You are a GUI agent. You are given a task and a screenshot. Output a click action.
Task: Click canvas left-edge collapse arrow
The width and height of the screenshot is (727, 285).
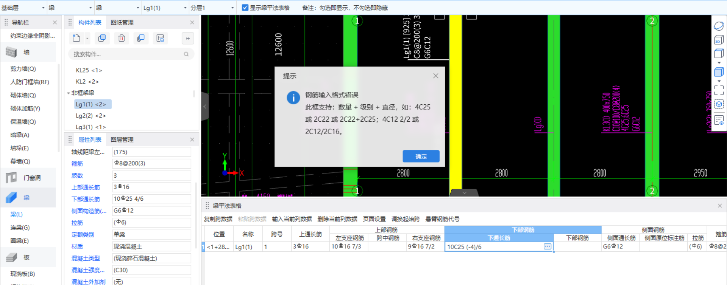tap(204, 107)
